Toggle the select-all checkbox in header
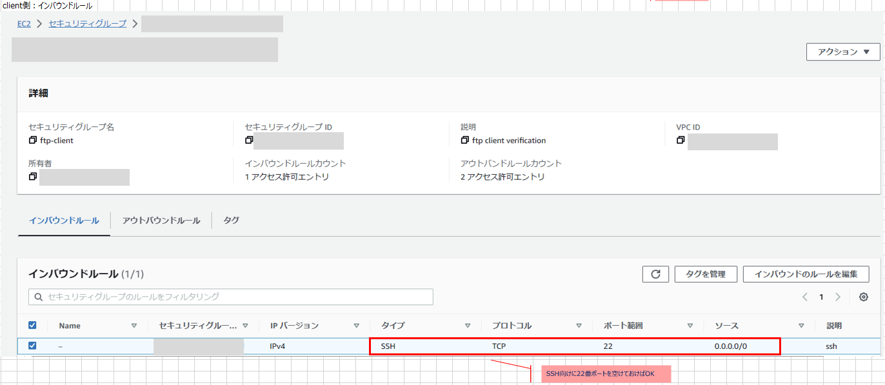 point(32,326)
